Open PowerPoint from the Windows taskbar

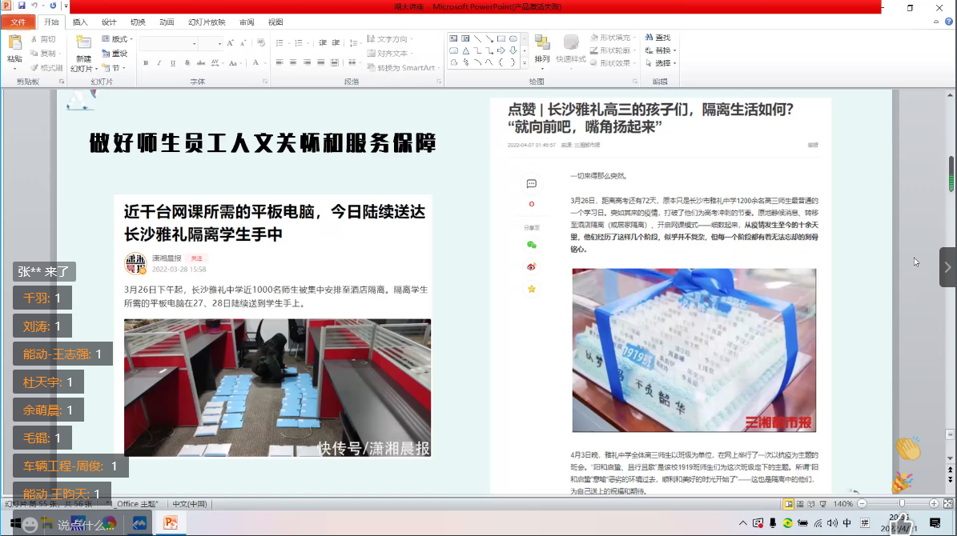(x=171, y=523)
